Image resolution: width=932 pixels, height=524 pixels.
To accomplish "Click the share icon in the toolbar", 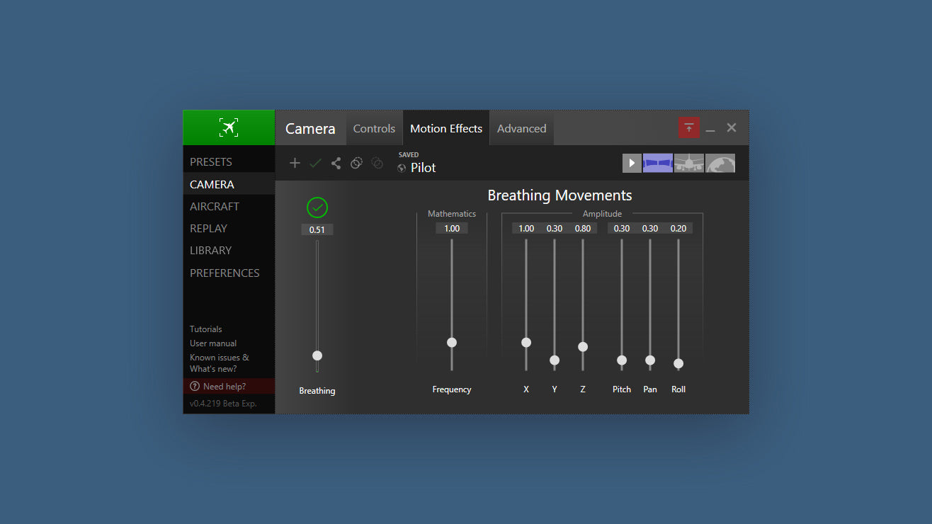I will point(336,164).
